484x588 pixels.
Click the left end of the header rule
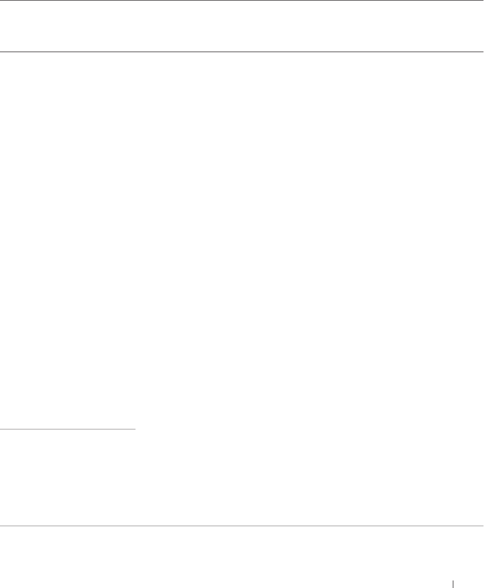(x=3, y=52)
